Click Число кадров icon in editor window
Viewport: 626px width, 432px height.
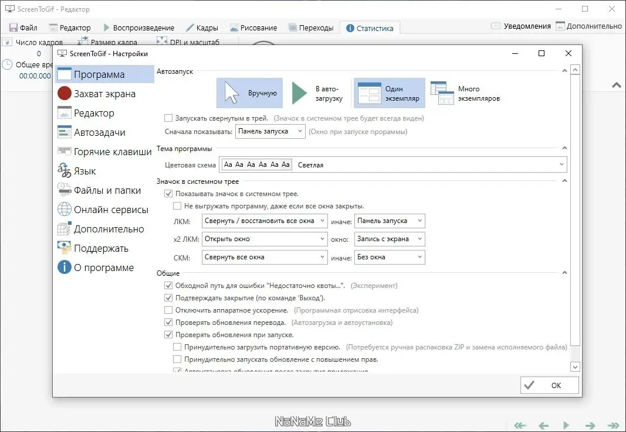(x=7, y=42)
